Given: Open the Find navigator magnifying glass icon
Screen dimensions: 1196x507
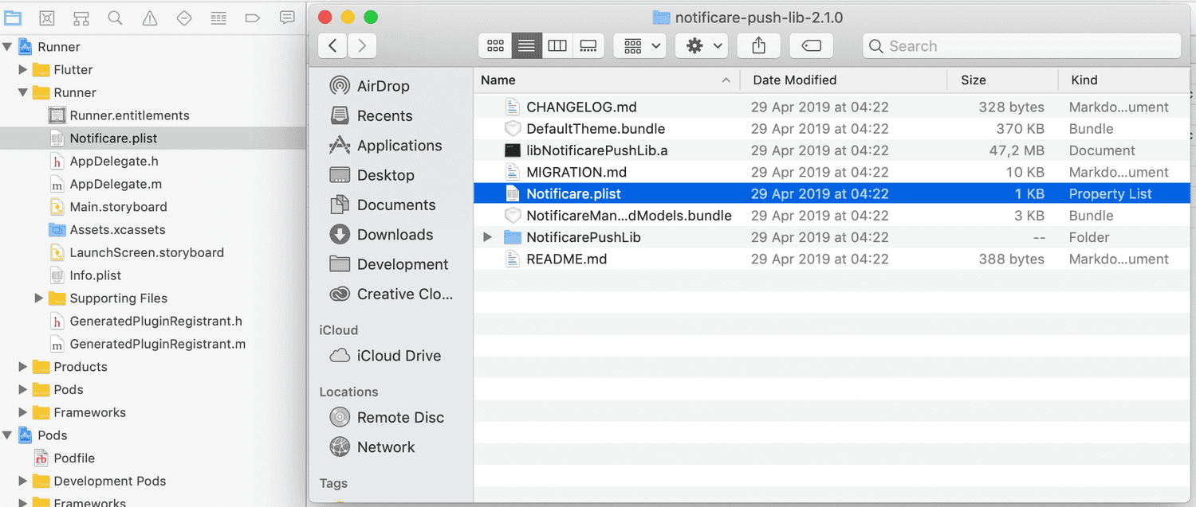Looking at the screenshot, I should (x=115, y=18).
